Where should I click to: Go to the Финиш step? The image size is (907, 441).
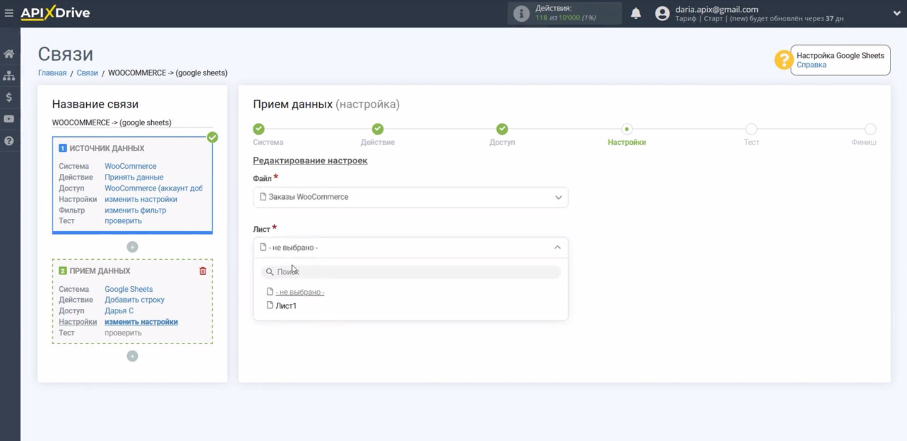tap(870, 130)
